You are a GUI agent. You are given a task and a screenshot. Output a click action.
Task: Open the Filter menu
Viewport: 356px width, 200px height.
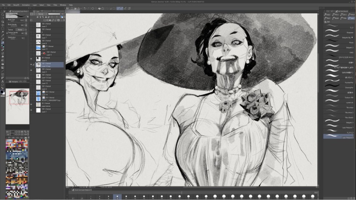55,5
